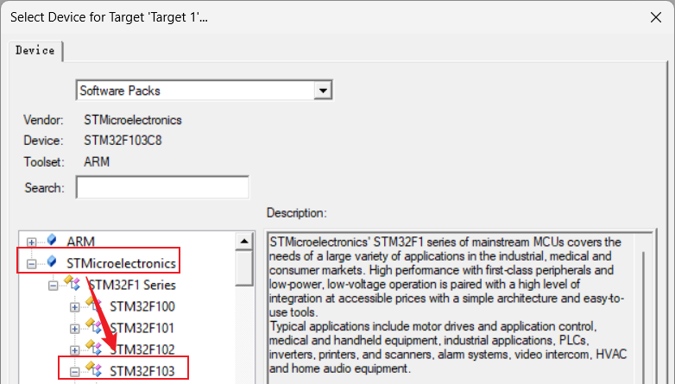The image size is (675, 384).
Task: Click the STM32F102 subfamily icon
Action: pyautogui.click(x=94, y=348)
